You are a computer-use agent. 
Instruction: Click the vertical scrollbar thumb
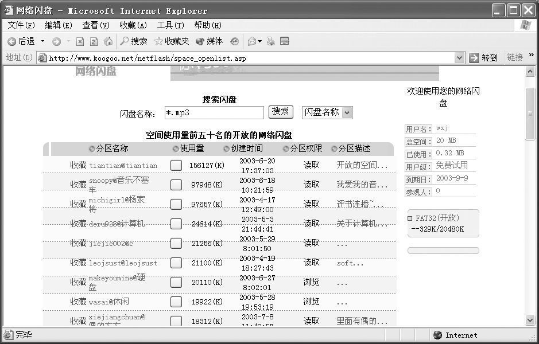click(x=530, y=114)
